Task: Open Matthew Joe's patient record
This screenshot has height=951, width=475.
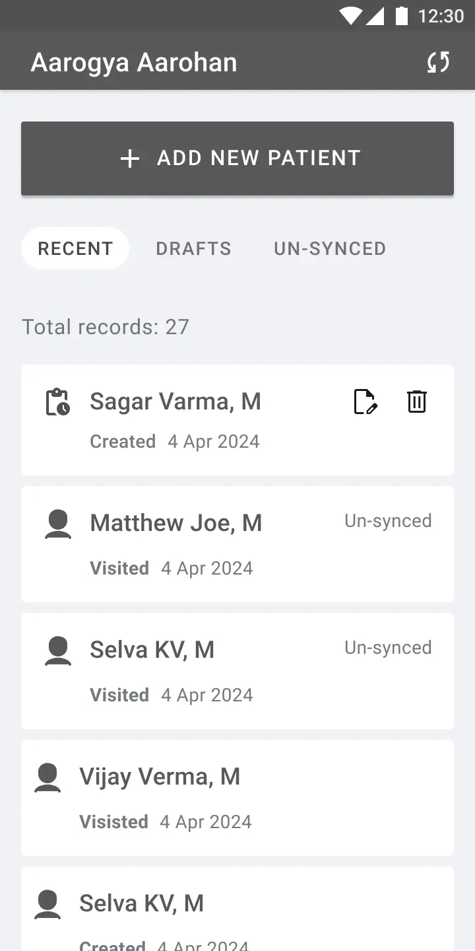Action: click(x=176, y=523)
